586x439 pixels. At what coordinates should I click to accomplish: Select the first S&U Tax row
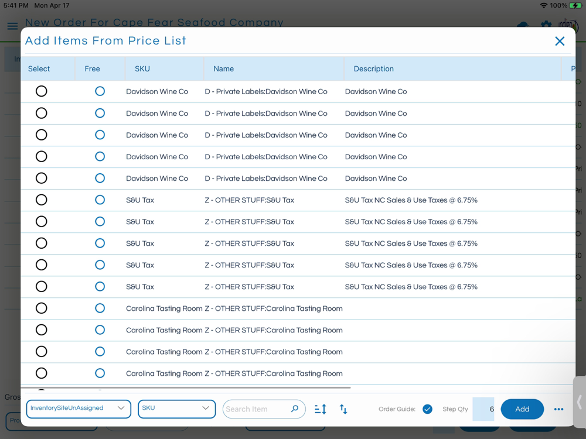(42, 200)
